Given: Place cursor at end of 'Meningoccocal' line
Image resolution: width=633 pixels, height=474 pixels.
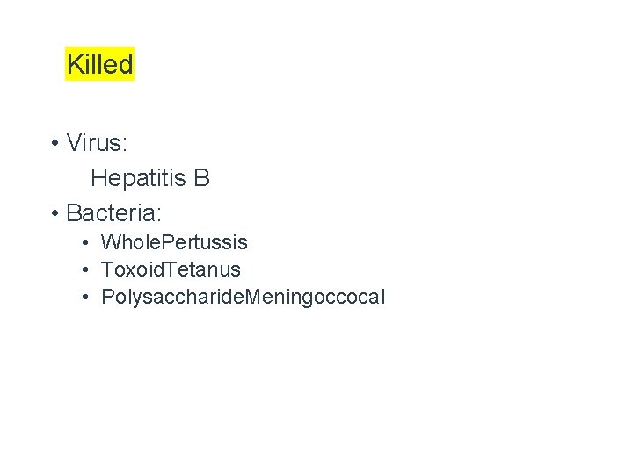Looking at the screenshot, I should tap(386, 297).
